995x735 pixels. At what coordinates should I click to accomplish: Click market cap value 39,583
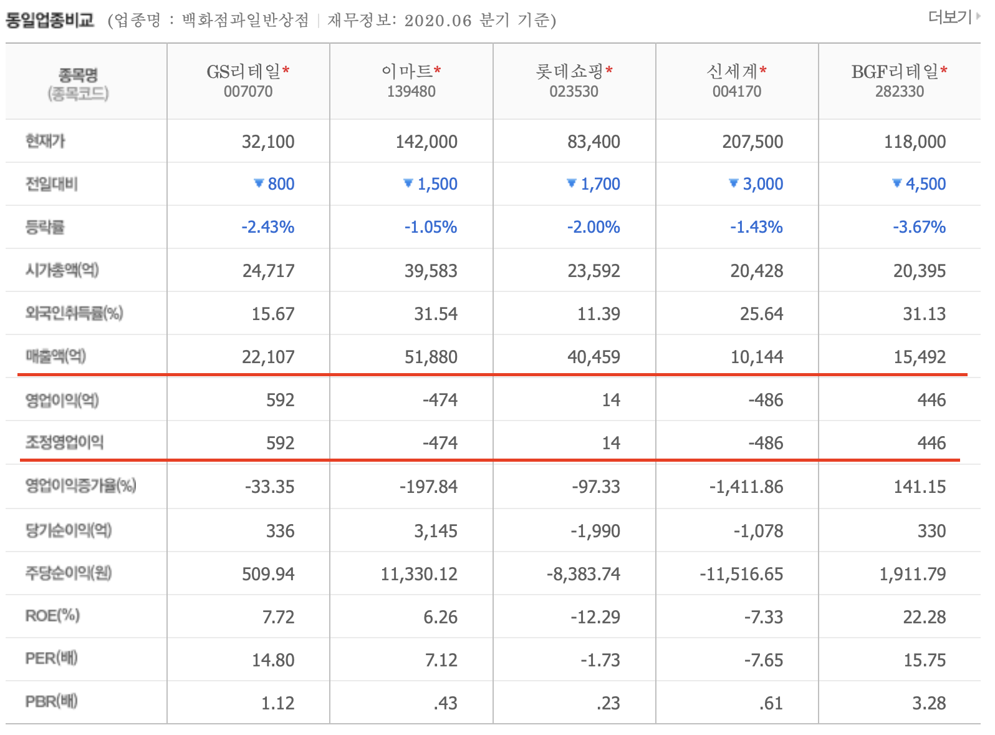coord(431,271)
